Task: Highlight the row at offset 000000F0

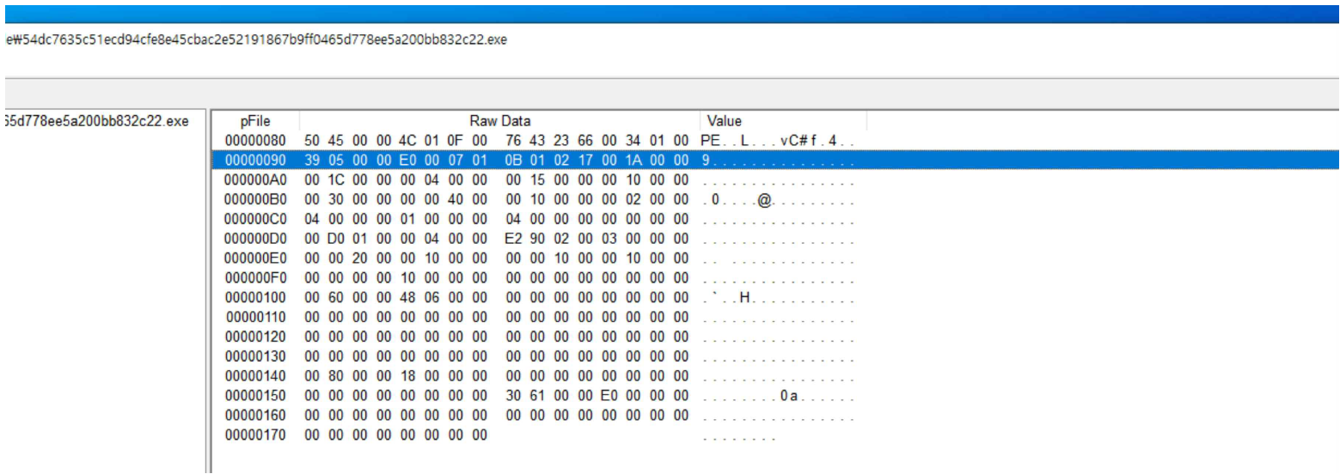Action: click(255, 279)
